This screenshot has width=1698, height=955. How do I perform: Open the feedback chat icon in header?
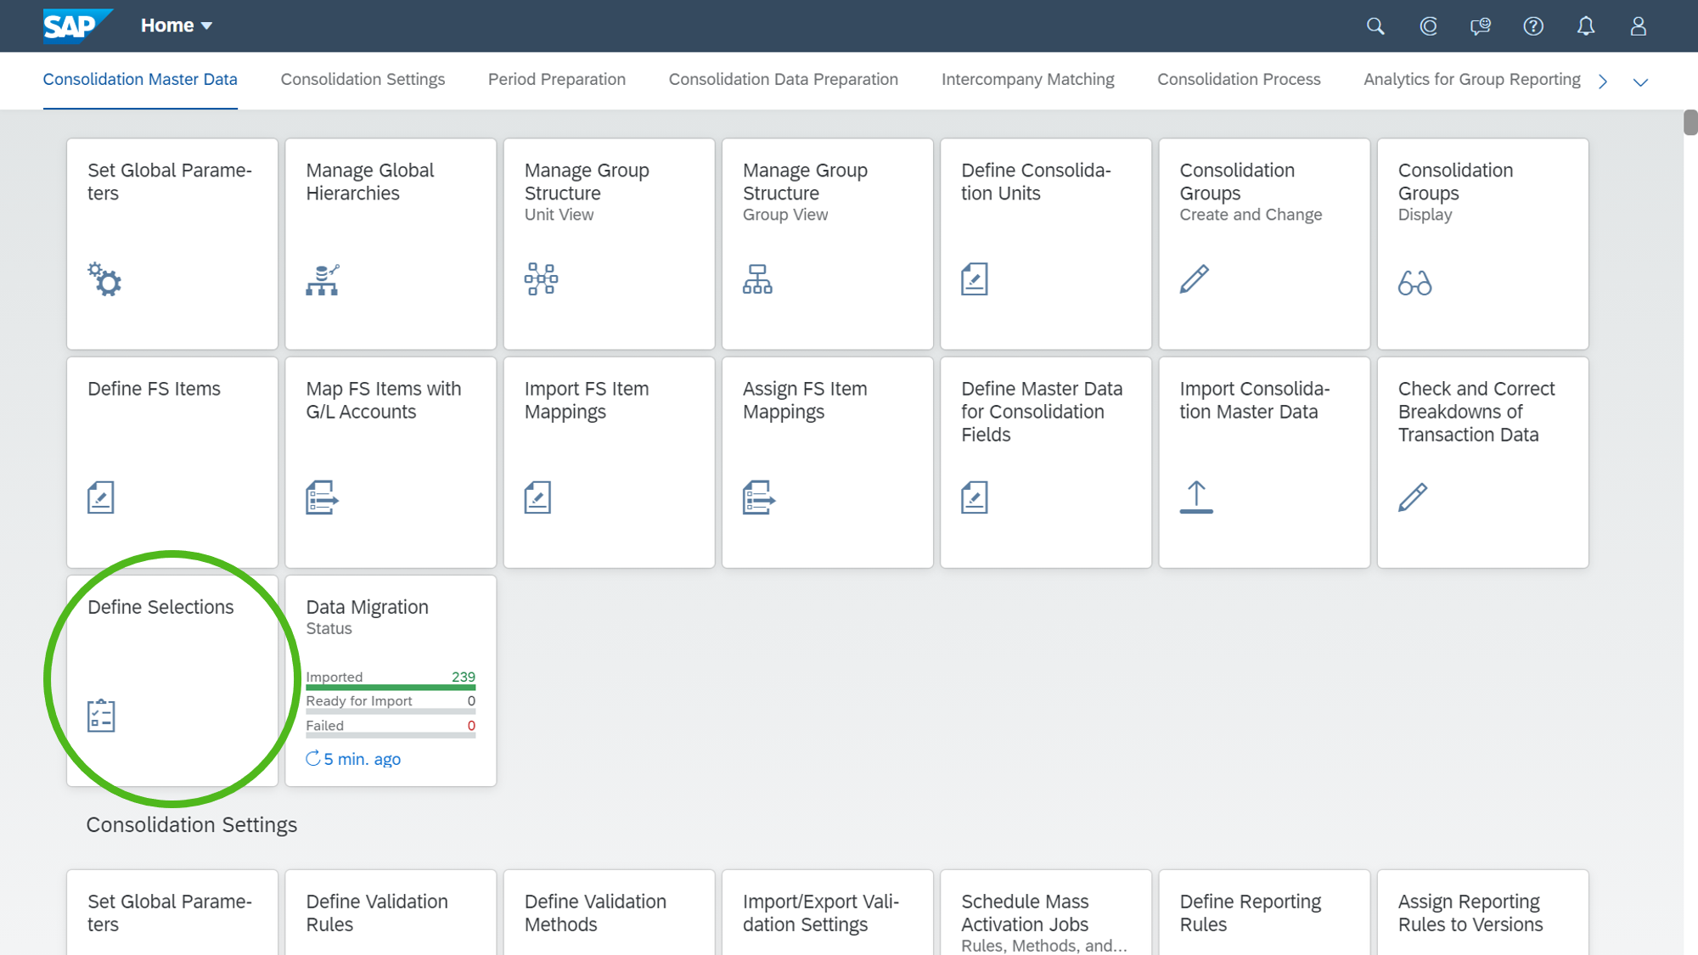pos(1480,26)
